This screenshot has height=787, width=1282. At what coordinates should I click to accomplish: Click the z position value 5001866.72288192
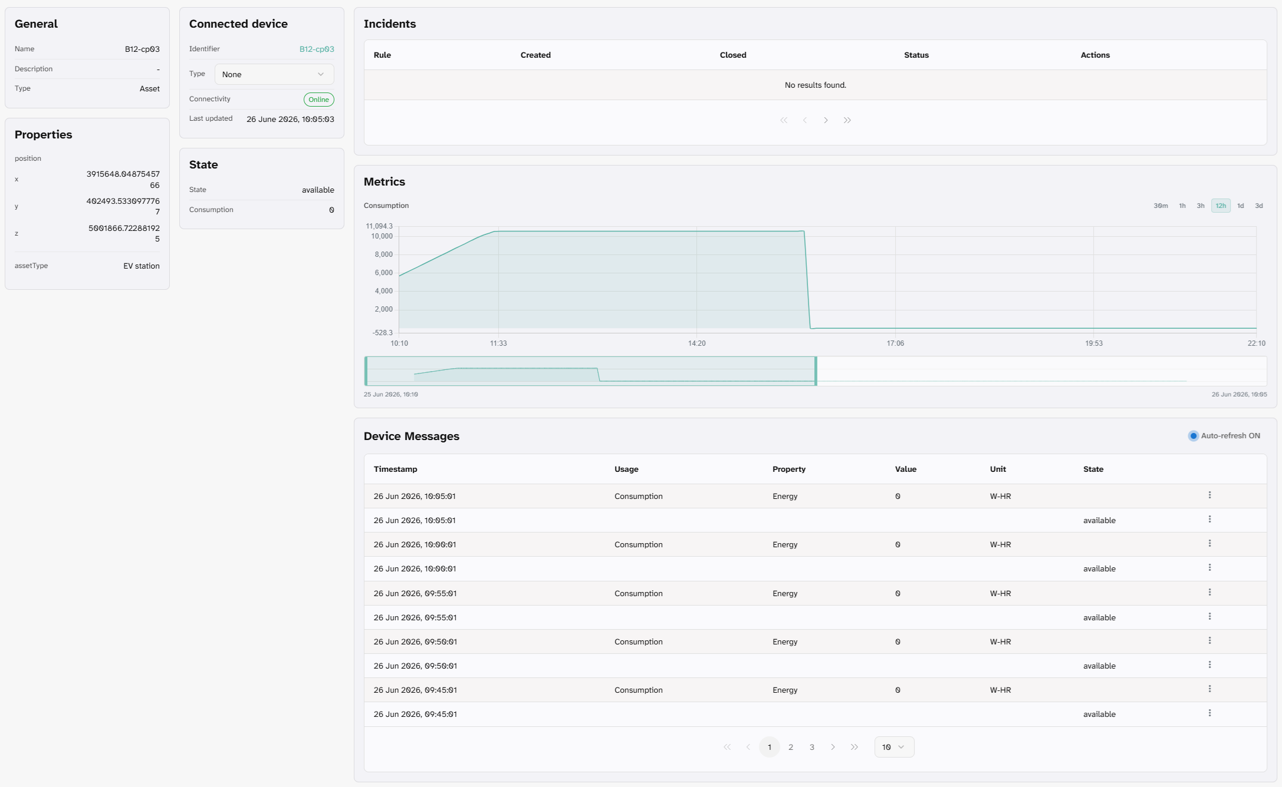[124, 233]
